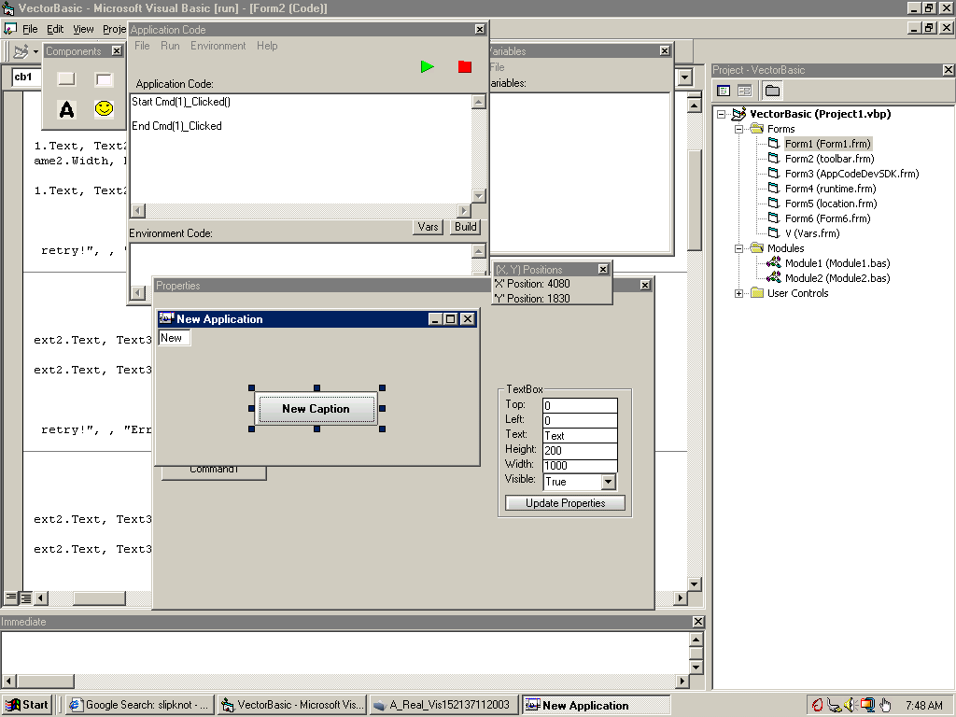This screenshot has width=956, height=717.
Task: Switch to Full Module View in code window
Action: pos(26,597)
